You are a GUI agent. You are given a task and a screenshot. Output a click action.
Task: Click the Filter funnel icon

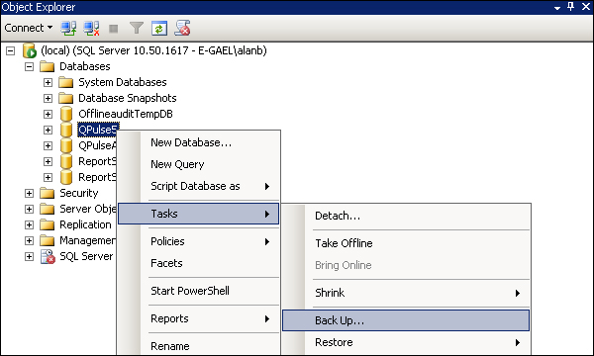point(136,28)
